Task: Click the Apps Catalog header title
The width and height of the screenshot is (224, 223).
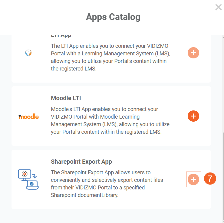Action: tap(113, 17)
